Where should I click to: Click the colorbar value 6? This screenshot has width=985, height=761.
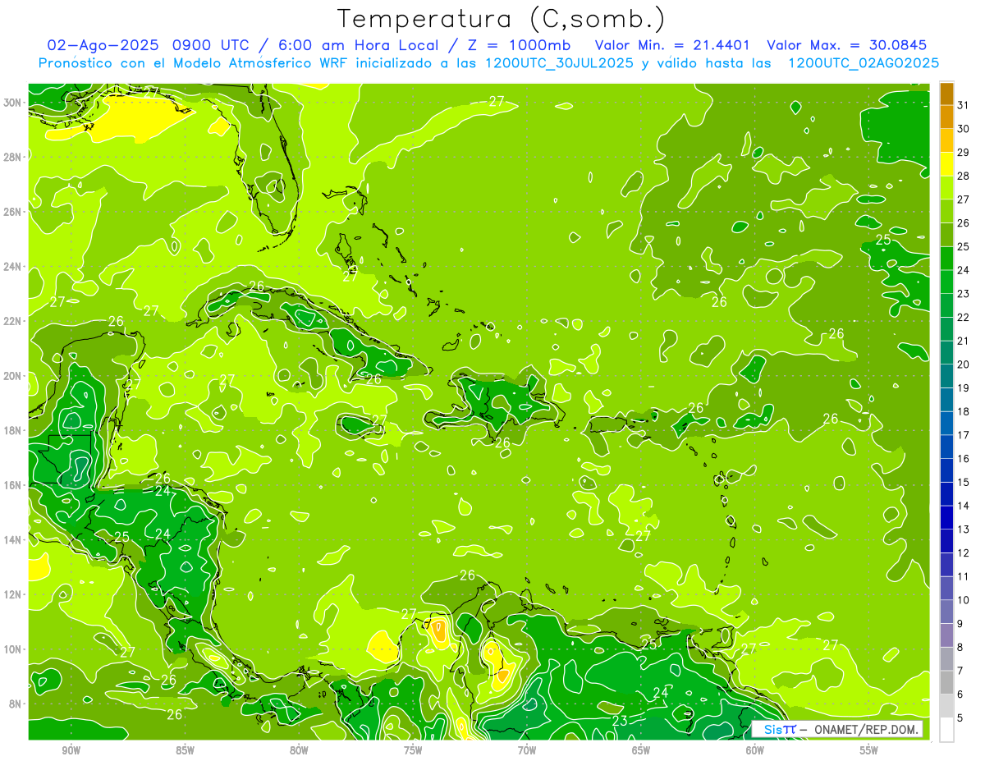tap(960, 695)
